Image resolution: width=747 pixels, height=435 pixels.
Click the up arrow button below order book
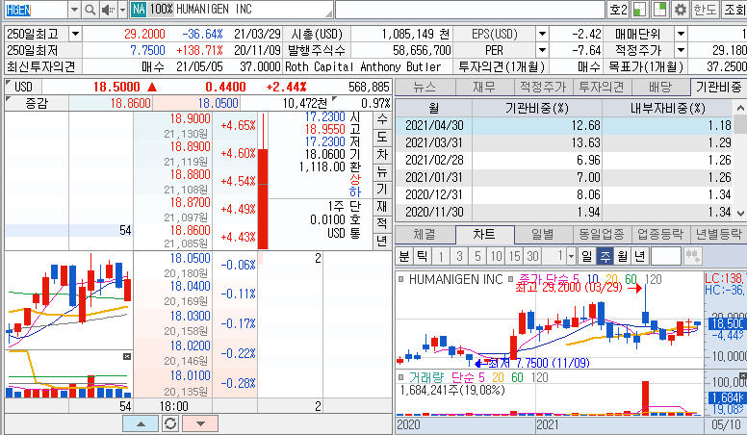tap(141, 423)
